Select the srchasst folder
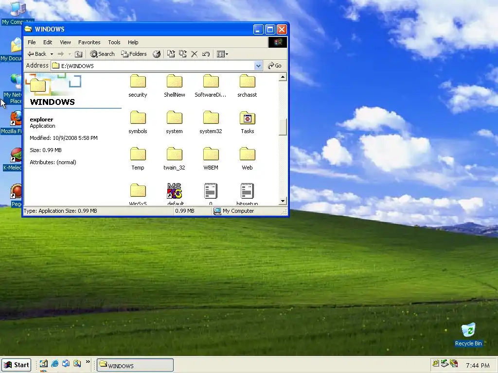This screenshot has width=498, height=373. pos(247,85)
